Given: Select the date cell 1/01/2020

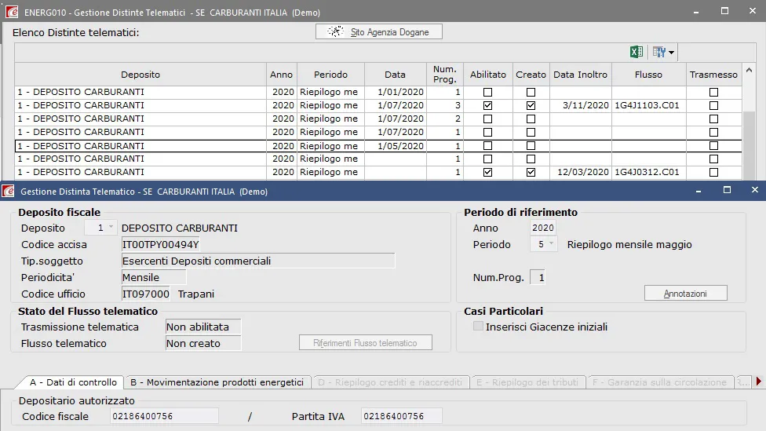Looking at the screenshot, I should [396, 92].
